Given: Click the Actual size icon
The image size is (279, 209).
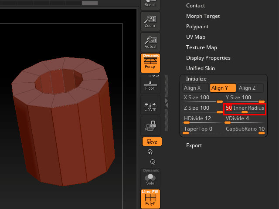Looking at the screenshot, I should 150,42.
